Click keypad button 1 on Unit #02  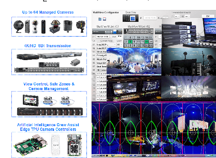click(126, 38)
